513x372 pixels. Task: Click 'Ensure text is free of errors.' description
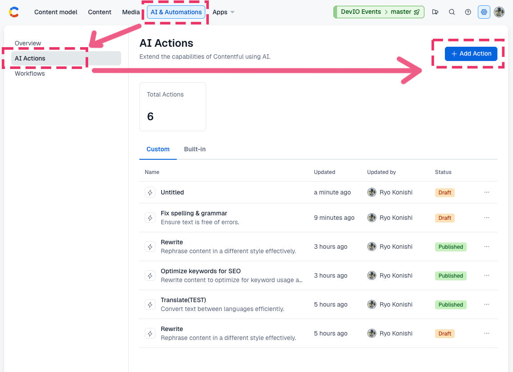200,222
